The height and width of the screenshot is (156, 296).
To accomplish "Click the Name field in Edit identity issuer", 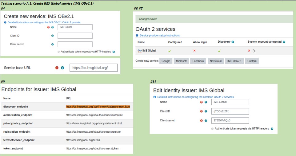I will [230, 102].
